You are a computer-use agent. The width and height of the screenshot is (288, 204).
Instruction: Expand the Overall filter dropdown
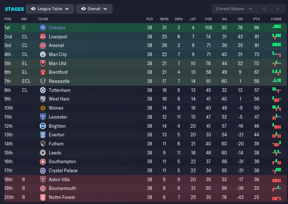(94, 9)
